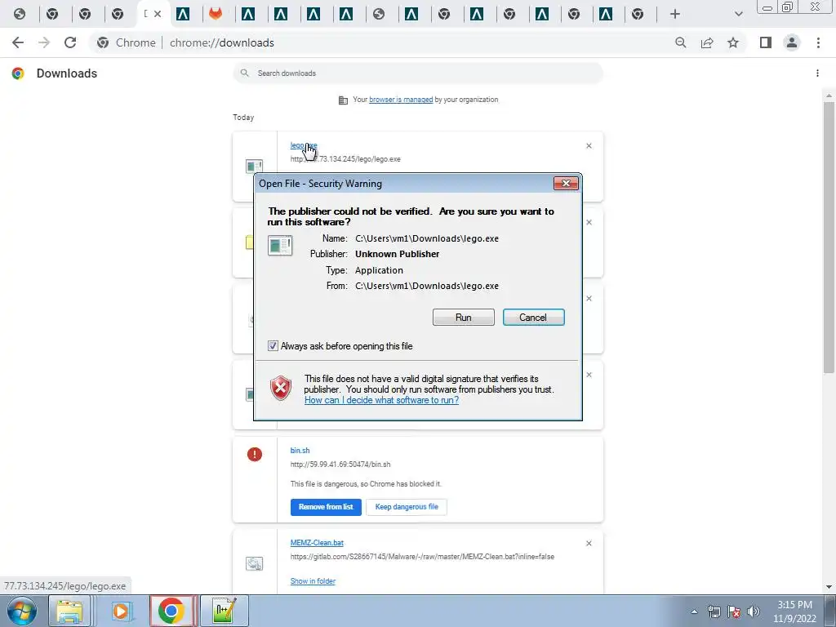Open 'How can I decide what software to run?'
Screen dimensions: 836x627
click(x=382, y=400)
